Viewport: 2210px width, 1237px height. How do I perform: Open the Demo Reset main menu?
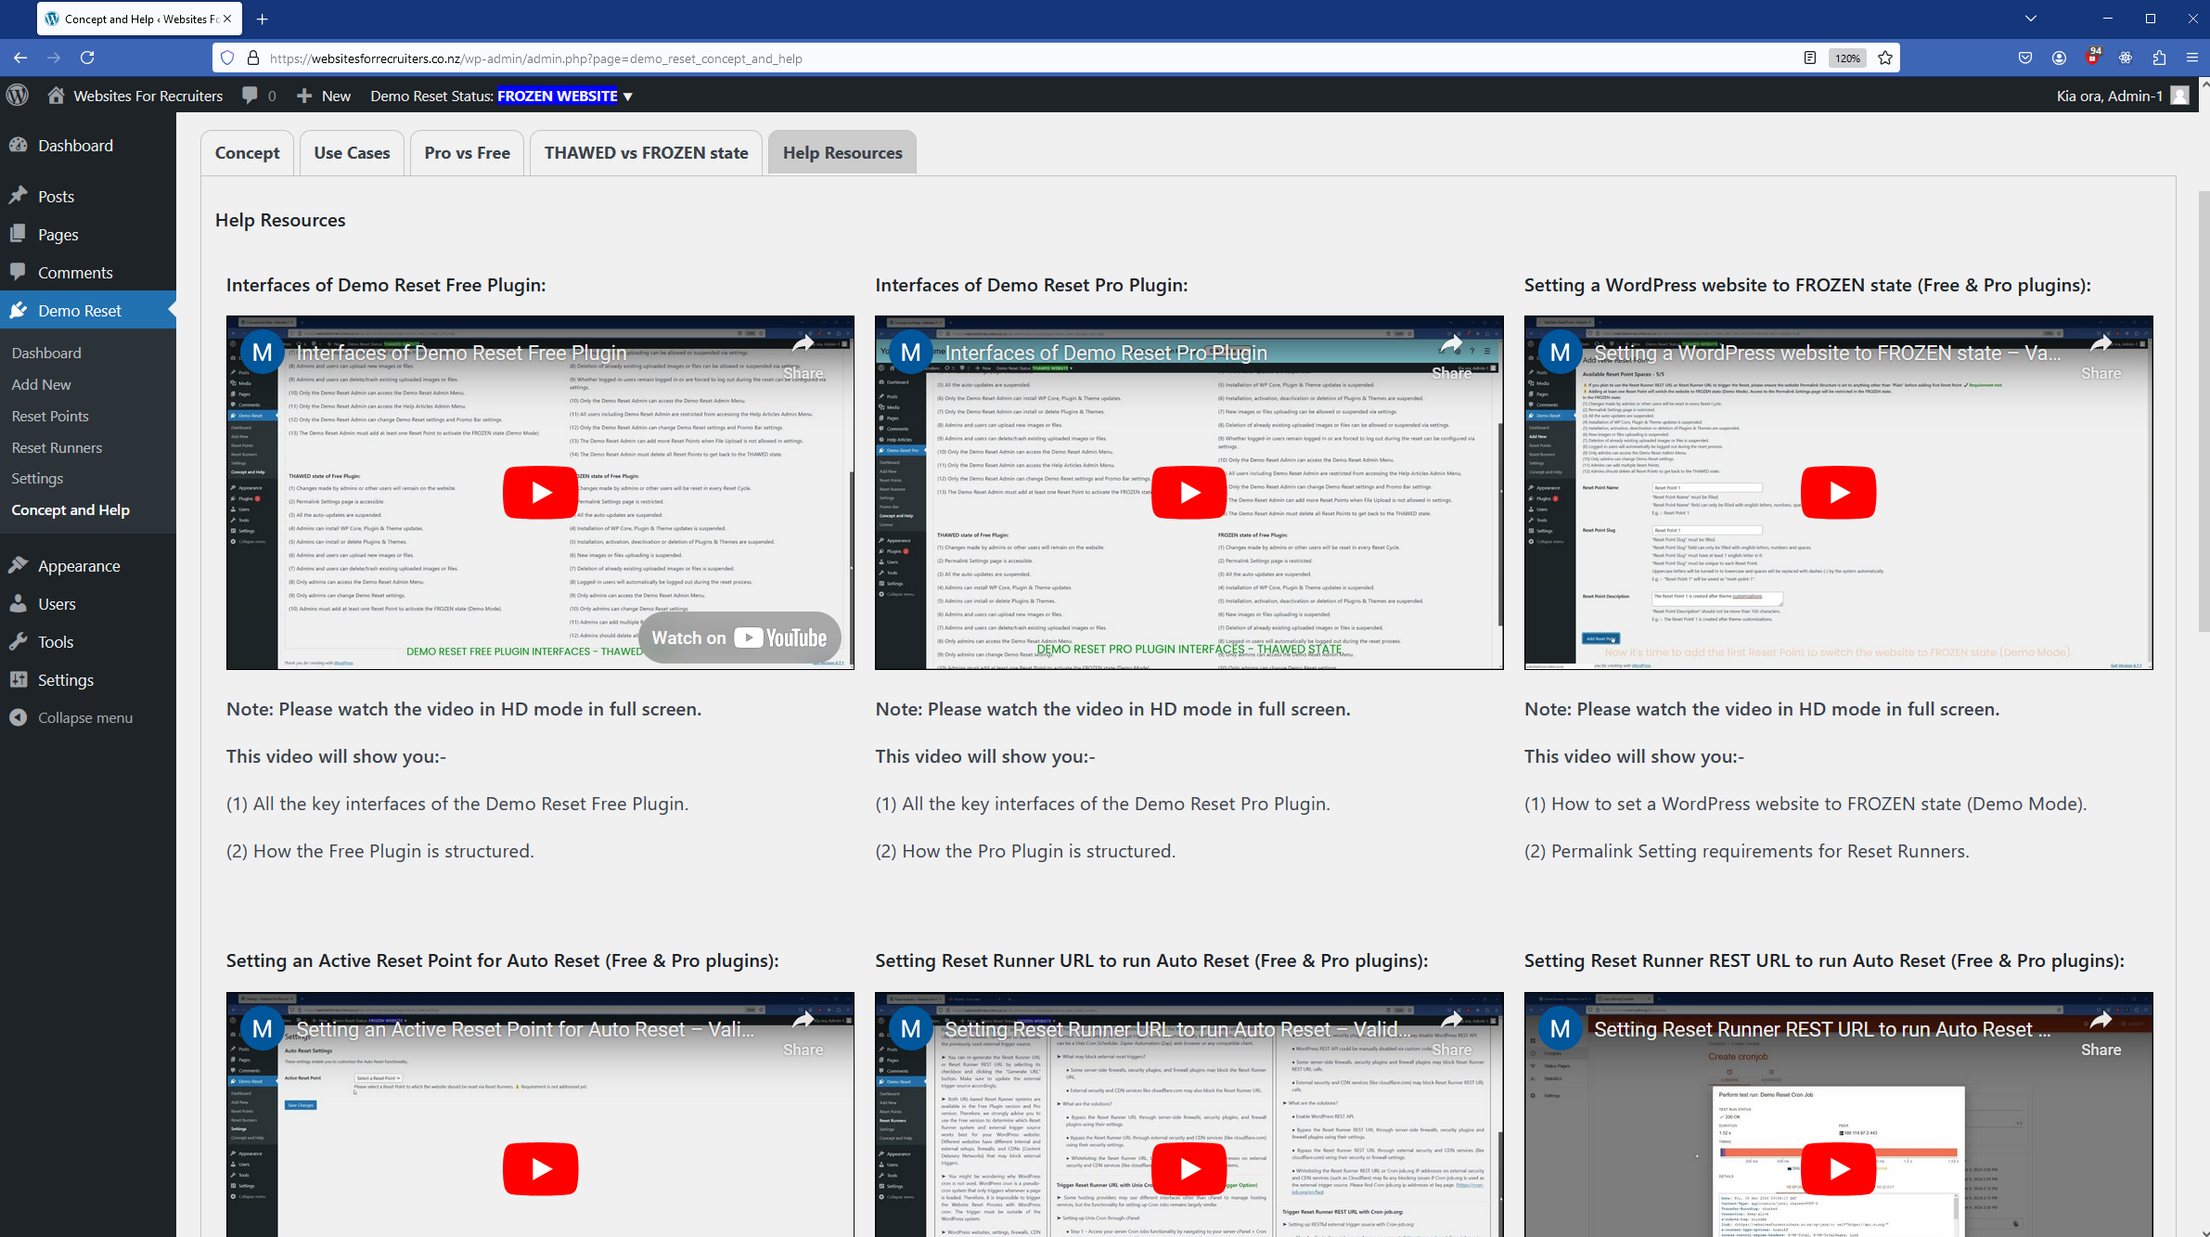tap(88, 311)
